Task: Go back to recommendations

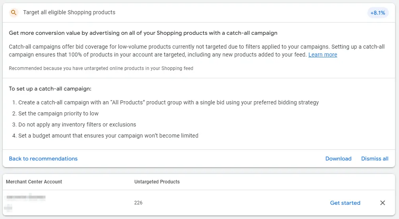Action: [x=43, y=159]
